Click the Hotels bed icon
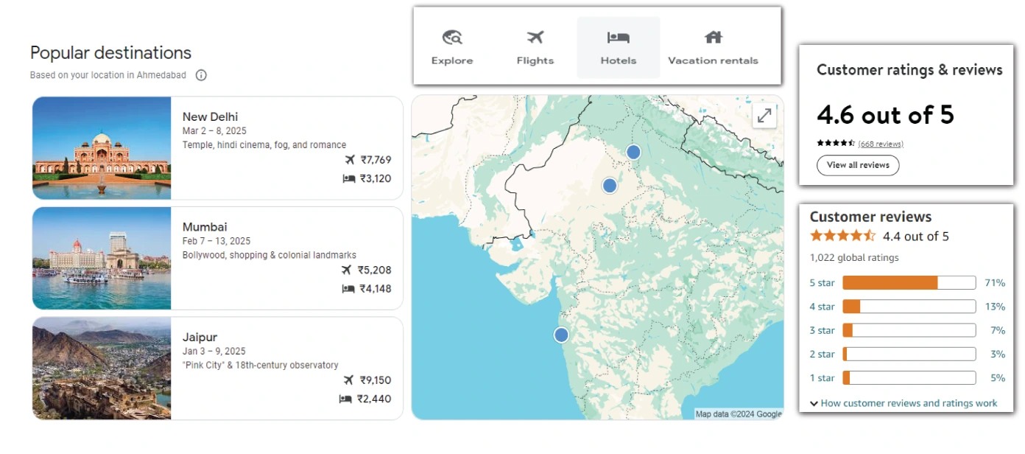 (618, 38)
